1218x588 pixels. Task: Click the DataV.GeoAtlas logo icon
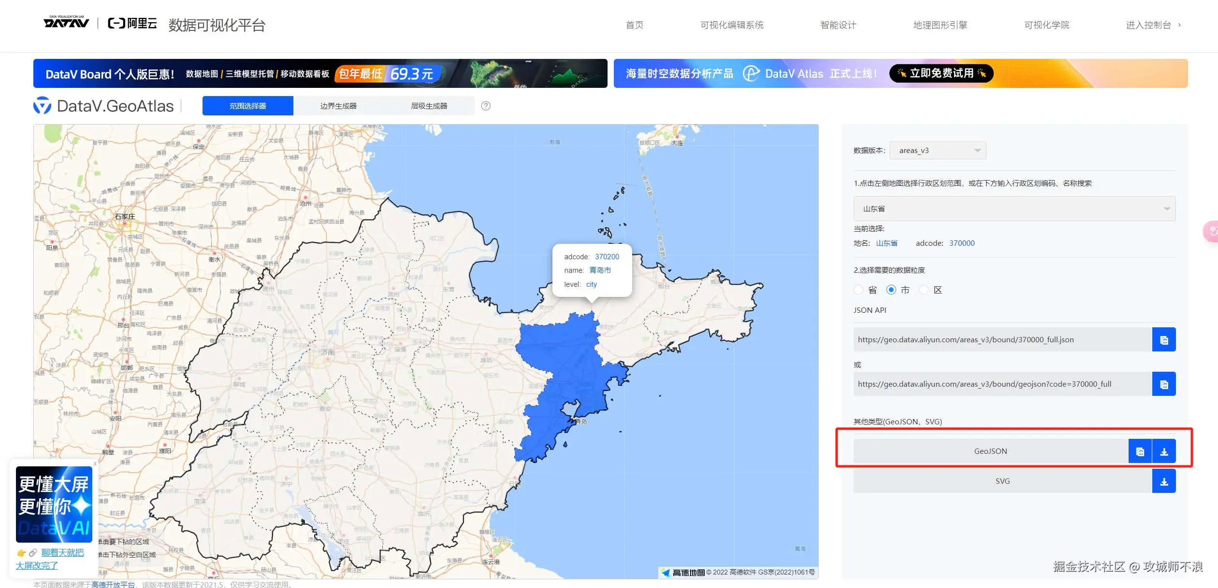click(42, 106)
